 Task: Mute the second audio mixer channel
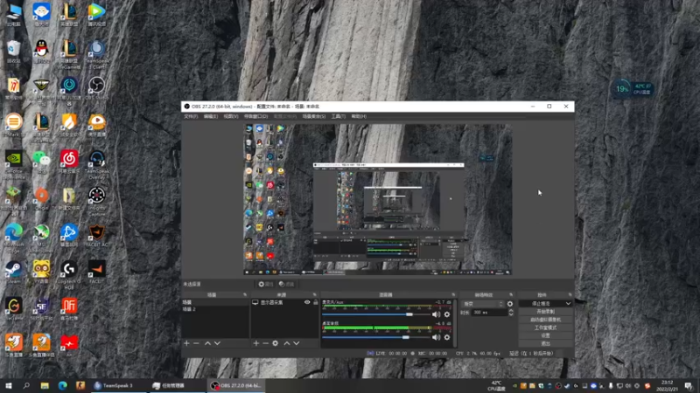tap(436, 337)
